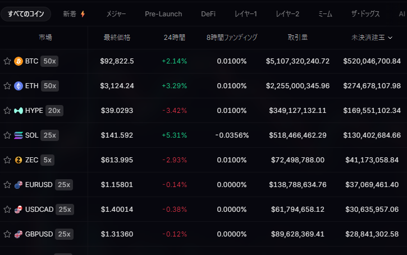Select the すべてのコイン filter button
Image resolution: width=407 pixels, height=255 pixels.
[26, 14]
